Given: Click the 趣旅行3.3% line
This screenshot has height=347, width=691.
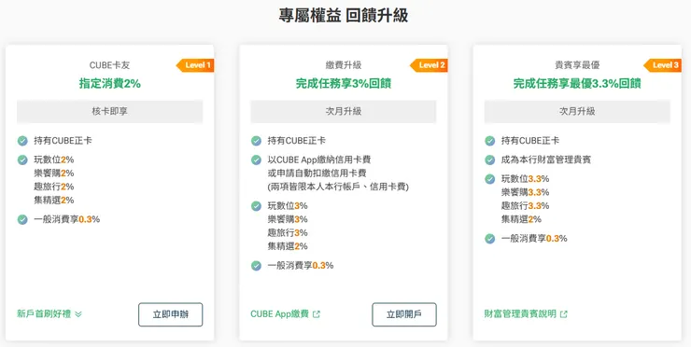Looking at the screenshot, I should click(x=526, y=205).
